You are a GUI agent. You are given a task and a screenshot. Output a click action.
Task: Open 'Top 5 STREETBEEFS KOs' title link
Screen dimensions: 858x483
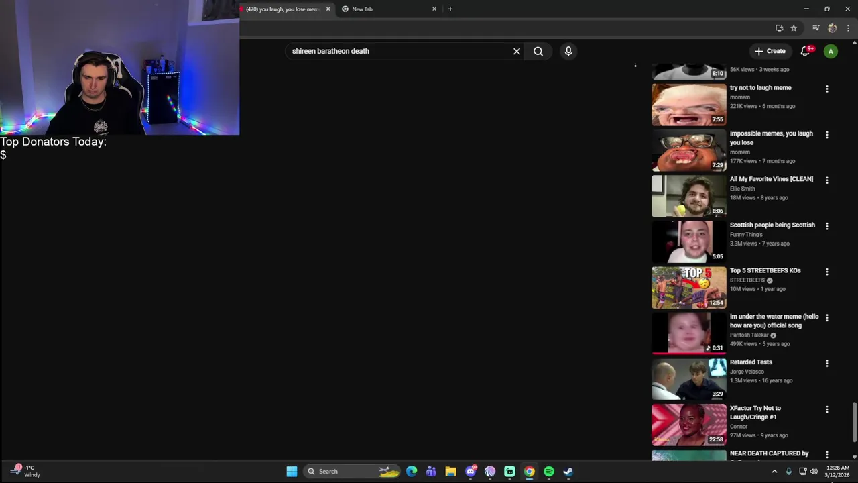765,270
